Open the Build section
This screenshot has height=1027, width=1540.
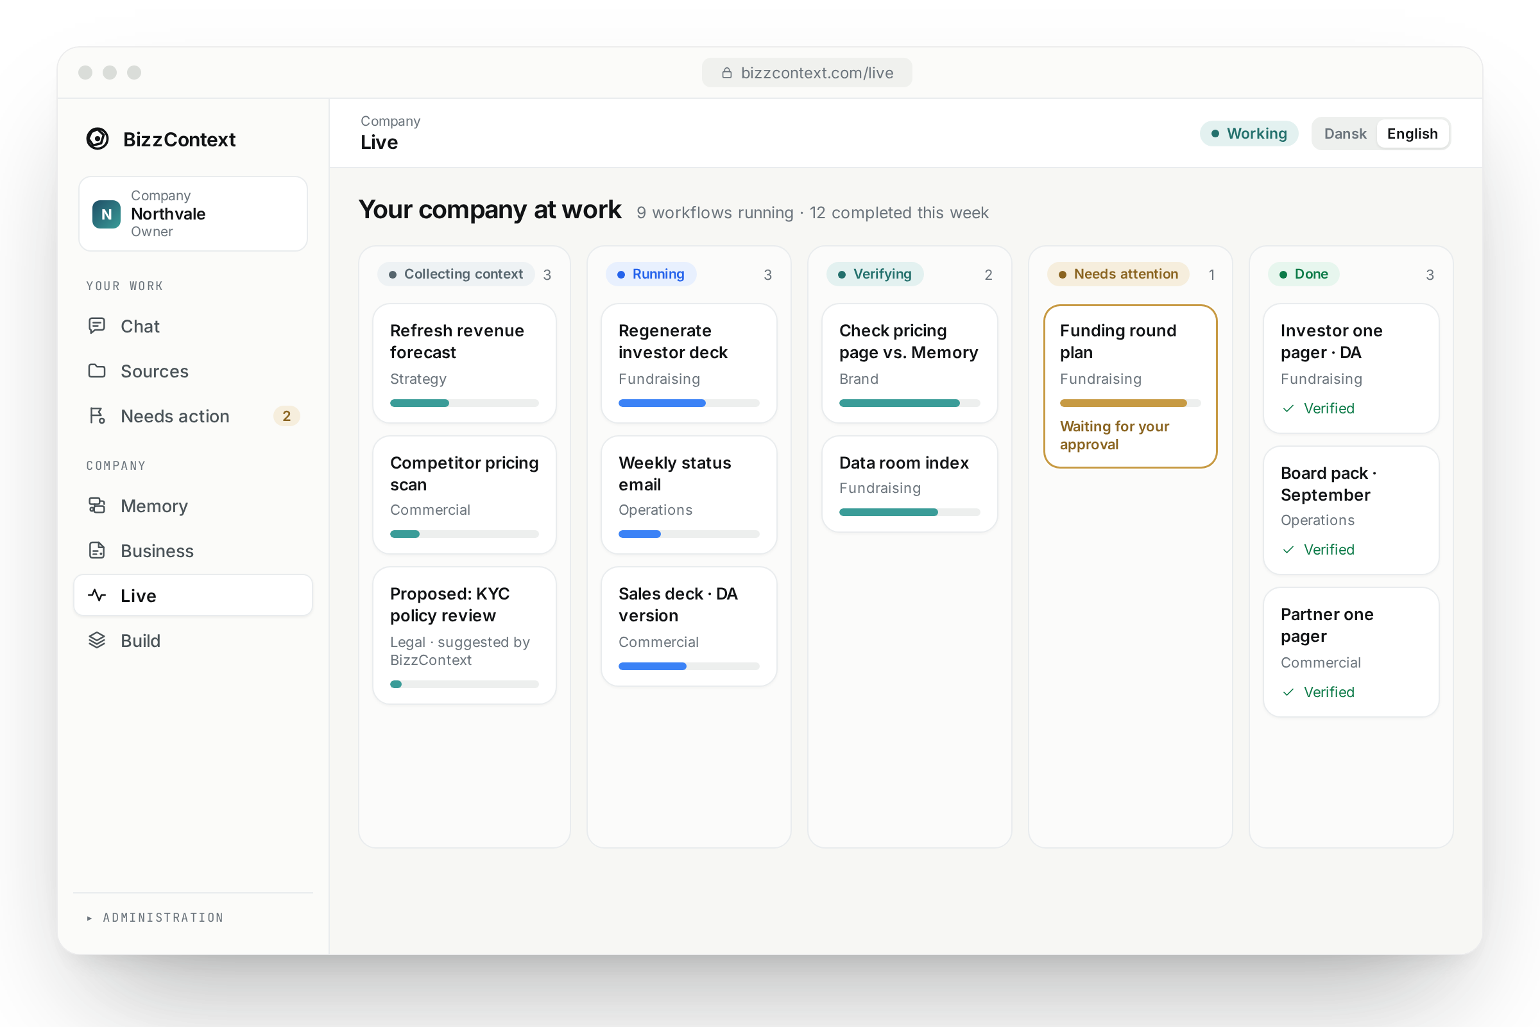[193, 640]
